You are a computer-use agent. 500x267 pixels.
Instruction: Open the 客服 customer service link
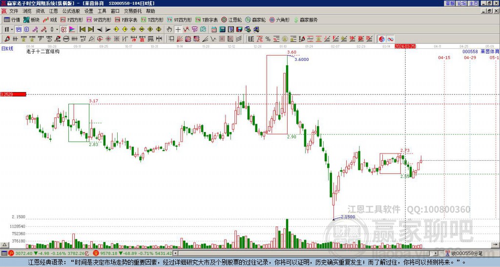point(450,3)
